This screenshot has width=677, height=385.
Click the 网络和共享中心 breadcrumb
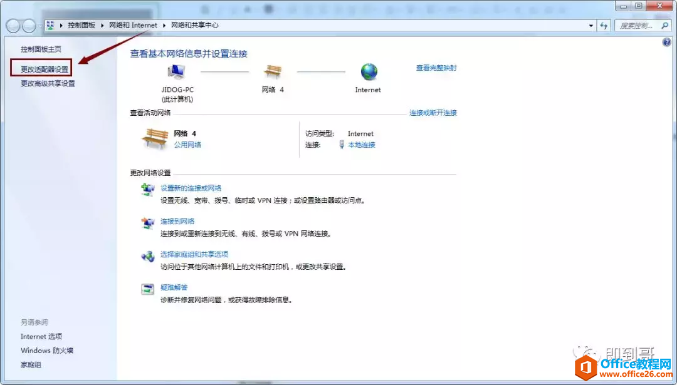(195, 26)
